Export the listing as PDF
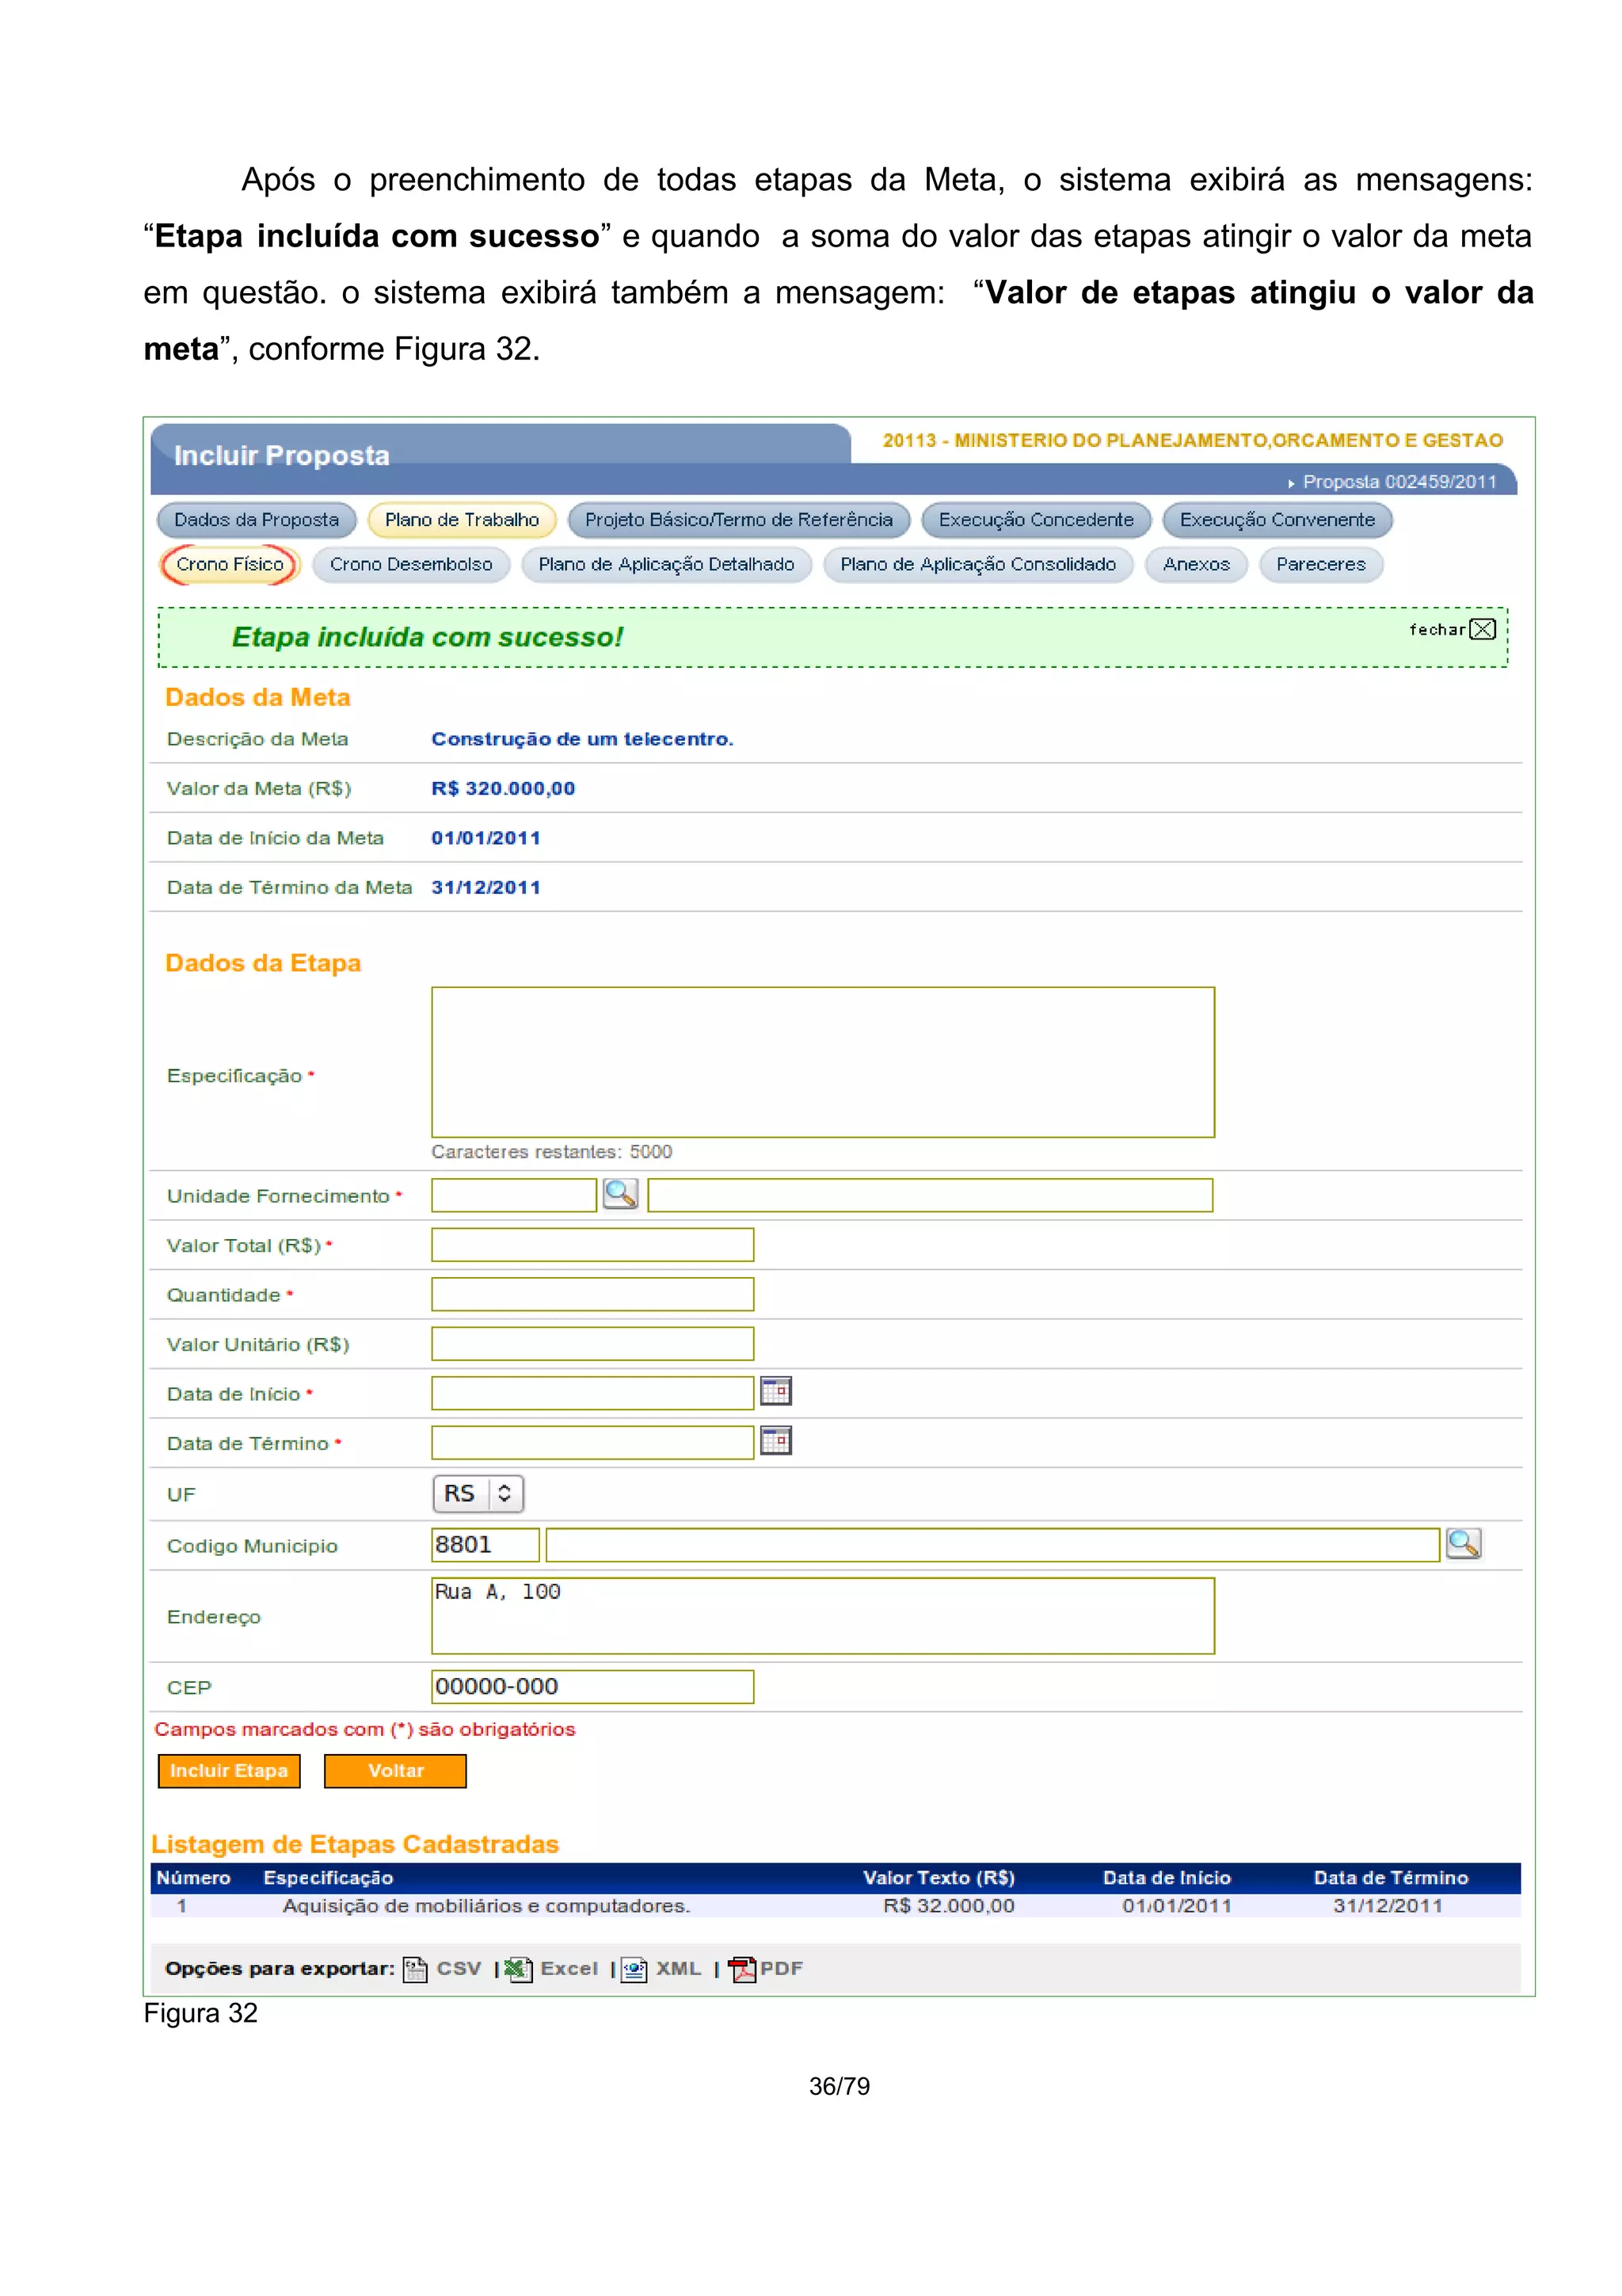The width and height of the screenshot is (1622, 2296). pyautogui.click(x=767, y=1969)
